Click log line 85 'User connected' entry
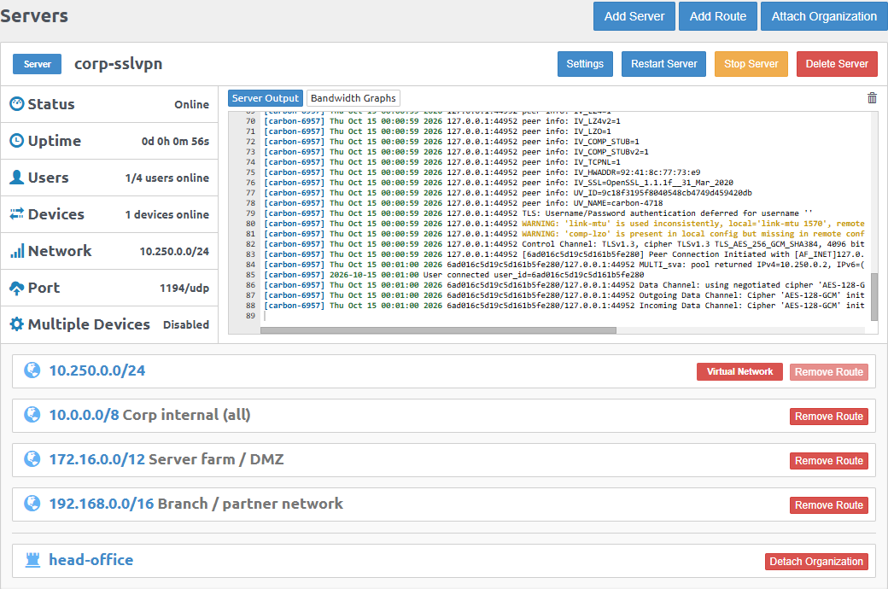Viewport: 888px width, 589px height. tap(454, 275)
